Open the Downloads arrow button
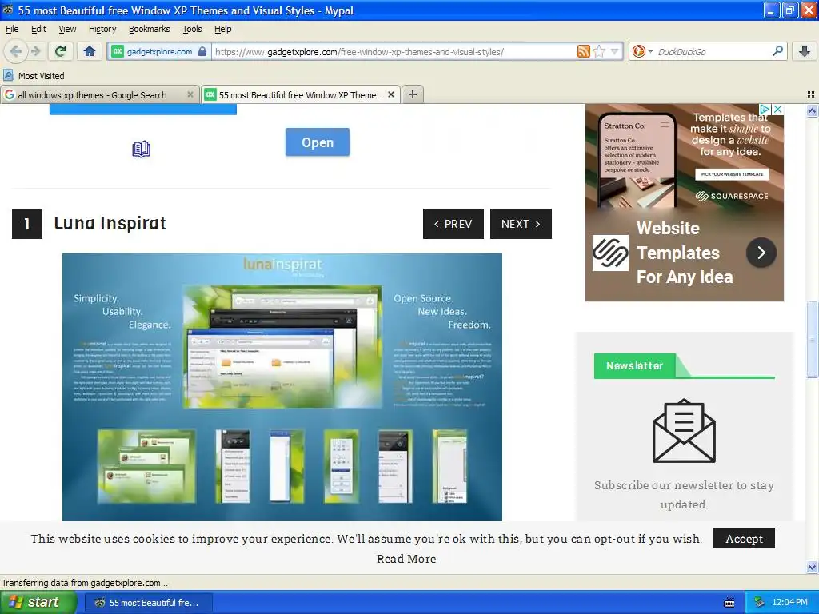819x614 pixels. point(805,51)
